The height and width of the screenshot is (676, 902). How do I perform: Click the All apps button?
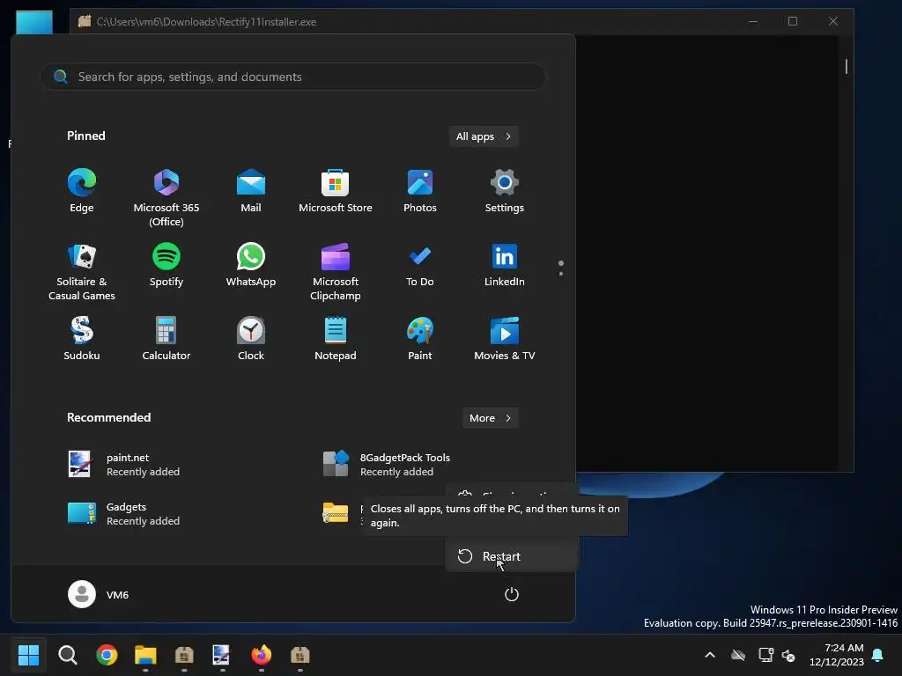pos(484,136)
